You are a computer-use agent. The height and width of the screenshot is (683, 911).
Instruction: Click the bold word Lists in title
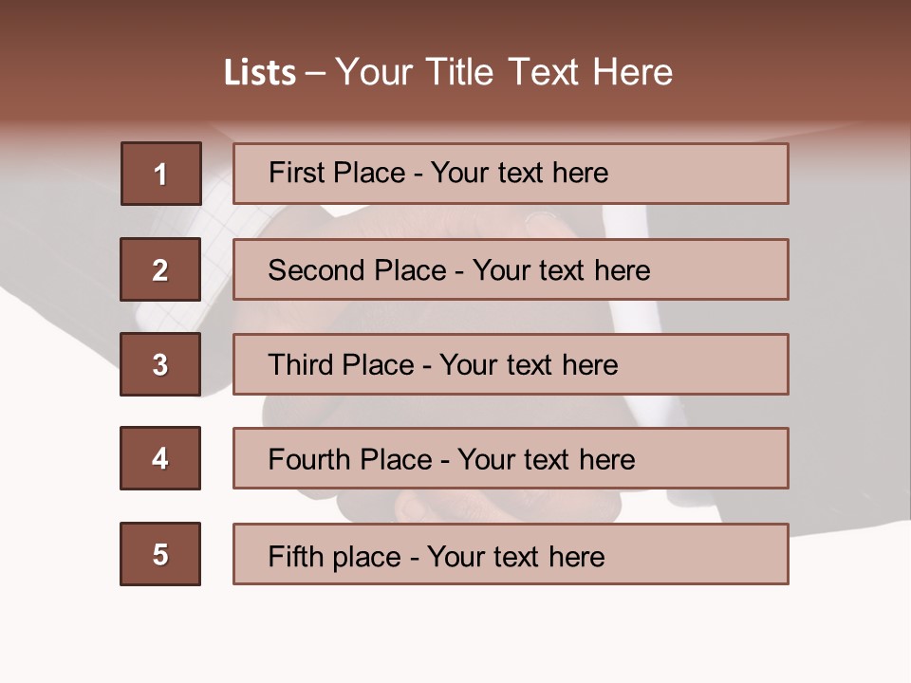(259, 73)
